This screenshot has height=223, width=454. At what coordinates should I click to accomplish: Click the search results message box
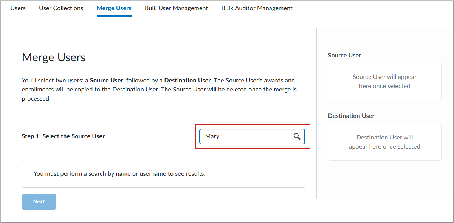163,173
